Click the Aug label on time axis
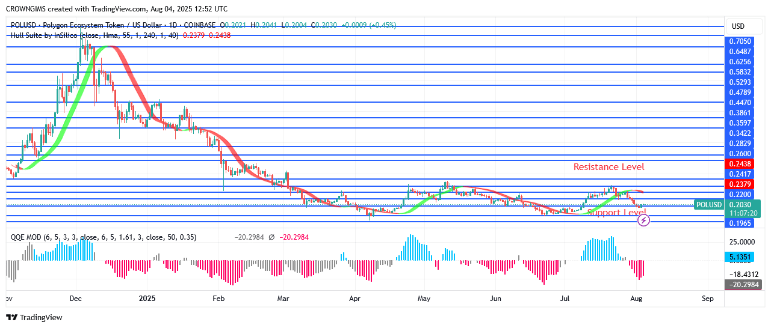 click(x=637, y=298)
